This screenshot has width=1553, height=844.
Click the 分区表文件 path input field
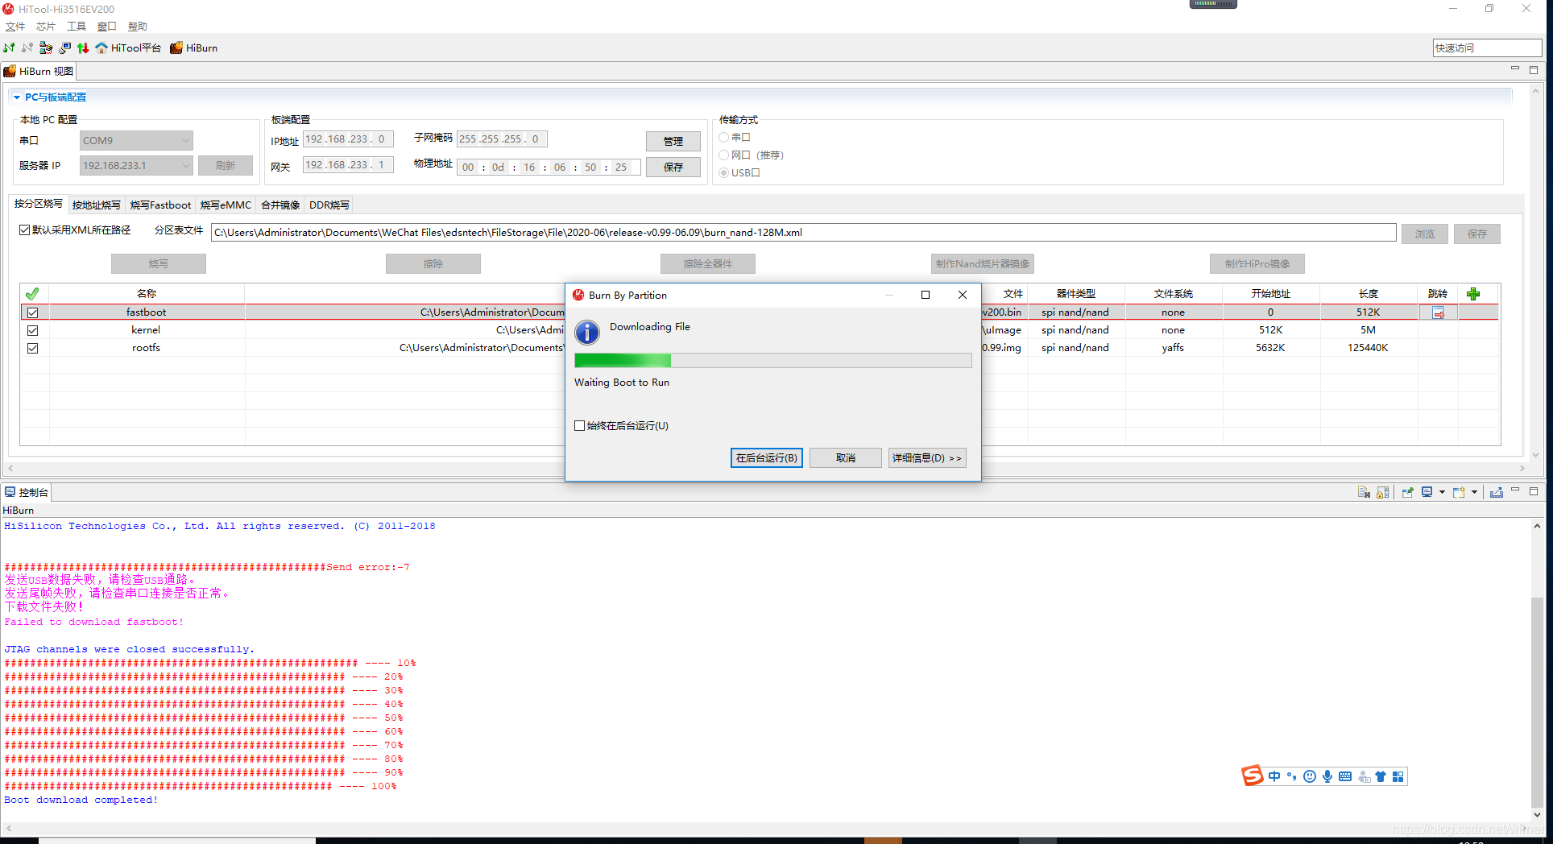tap(803, 233)
